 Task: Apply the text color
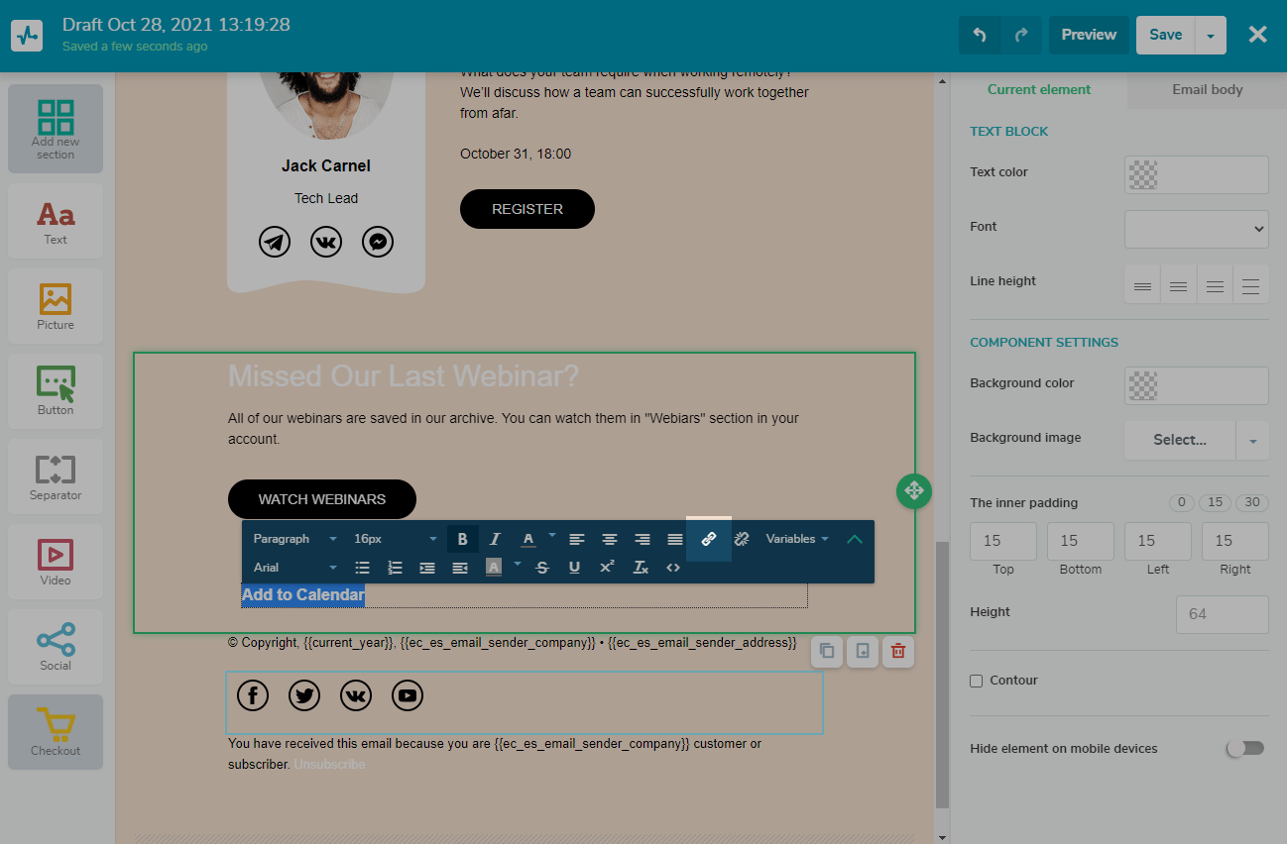[x=528, y=539]
